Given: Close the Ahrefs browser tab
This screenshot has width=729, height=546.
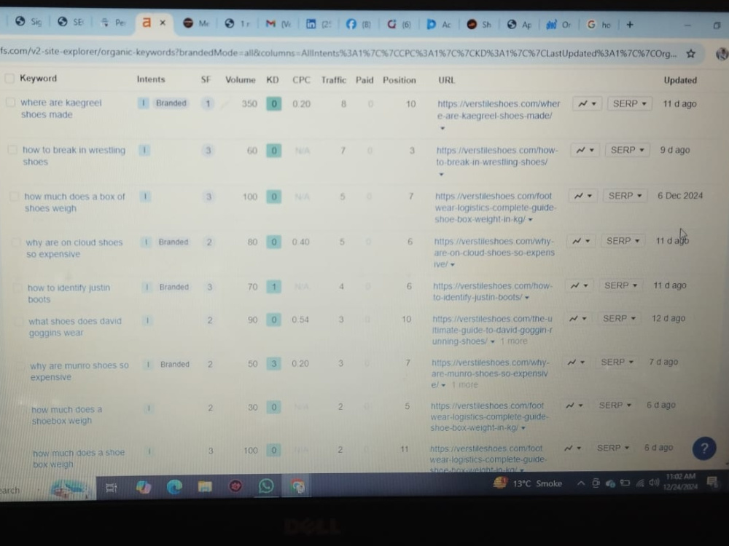Looking at the screenshot, I should (x=163, y=23).
